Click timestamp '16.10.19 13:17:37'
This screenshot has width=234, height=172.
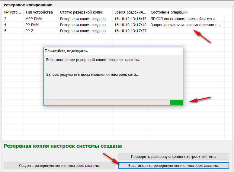click(x=130, y=31)
